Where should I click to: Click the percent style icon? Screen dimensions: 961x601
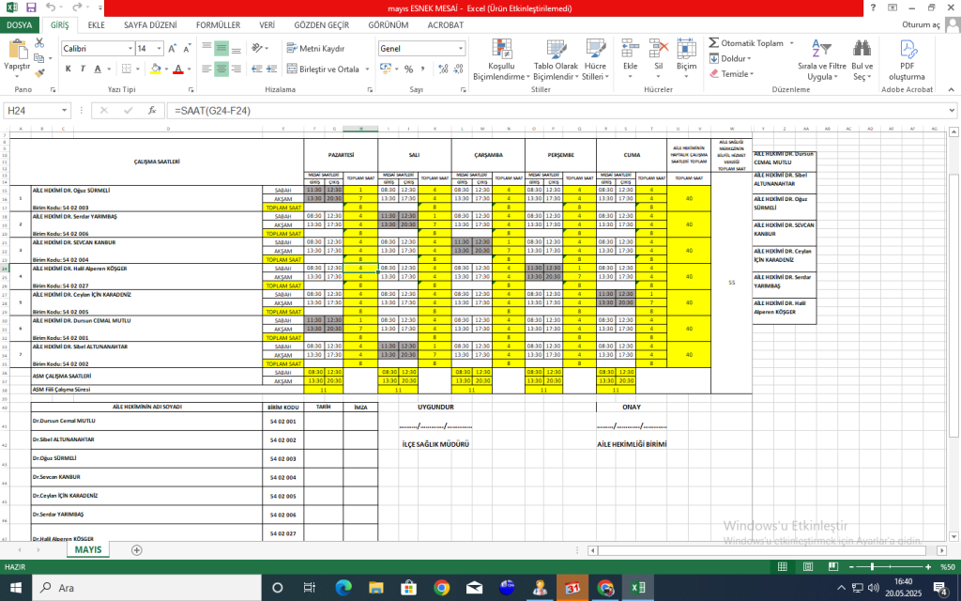409,69
